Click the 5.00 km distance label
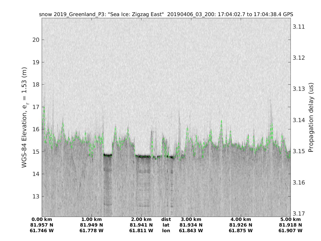The image size is (321, 241). [x=290, y=220]
